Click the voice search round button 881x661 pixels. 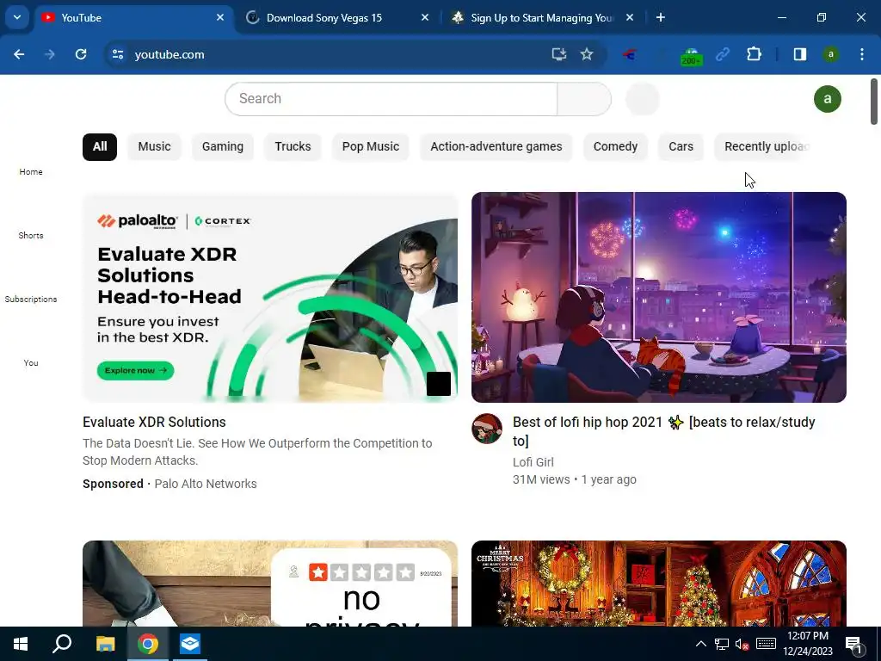point(642,99)
